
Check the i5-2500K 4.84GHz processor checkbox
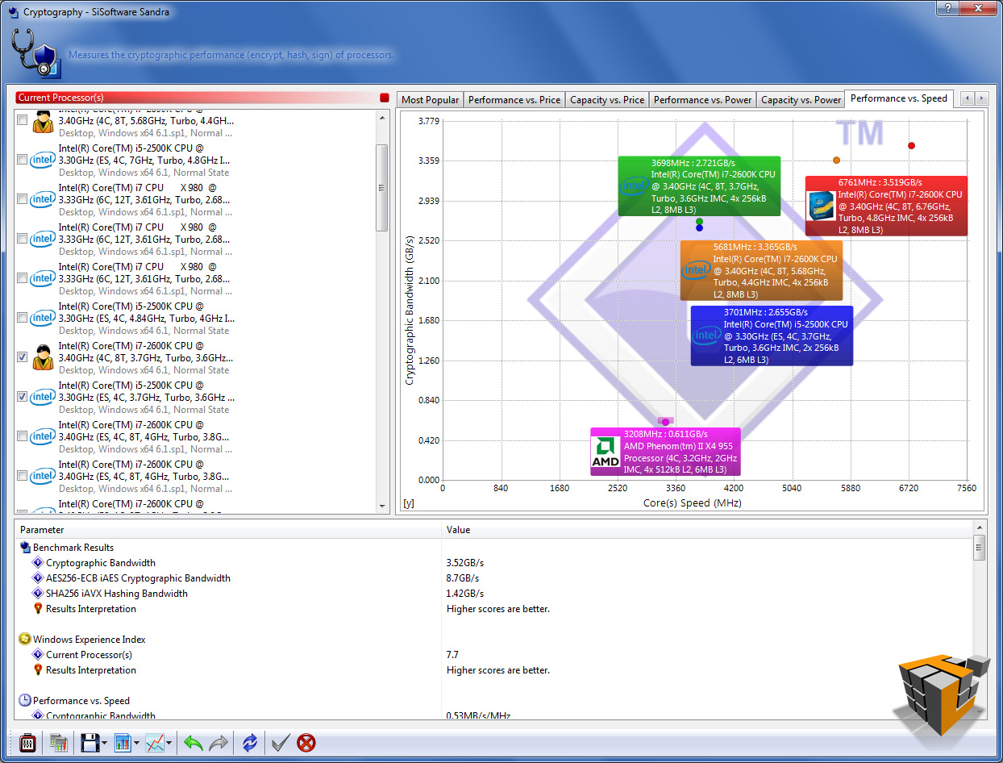22,318
